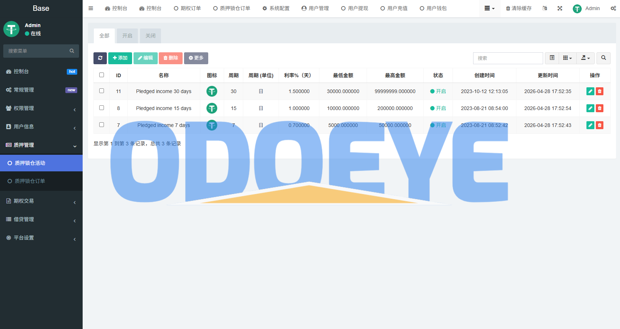620x329 pixels.
Task: Click the 编辑 toolbar button
Action: (145, 58)
